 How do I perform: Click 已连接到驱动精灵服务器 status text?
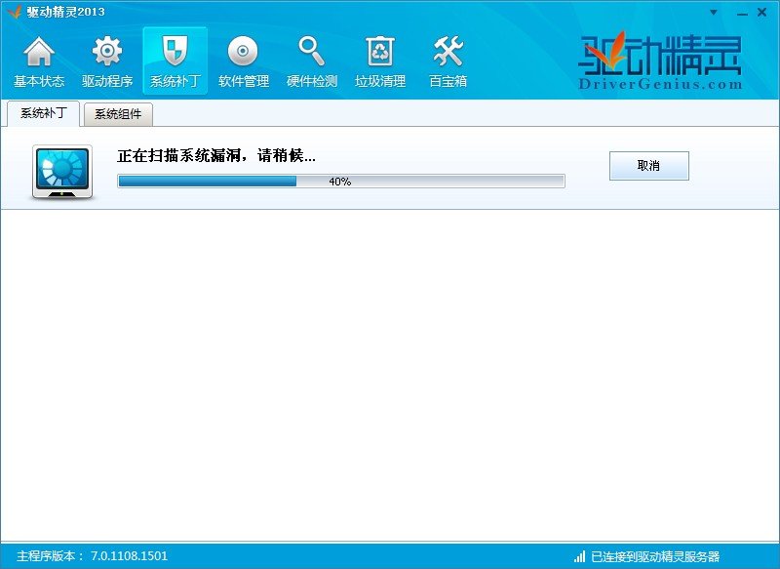click(x=655, y=556)
